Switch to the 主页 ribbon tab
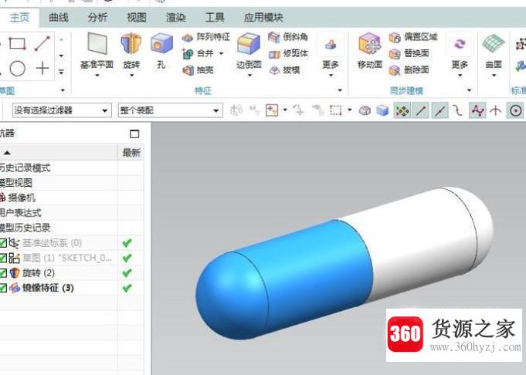The width and height of the screenshot is (526, 375). tap(19, 18)
